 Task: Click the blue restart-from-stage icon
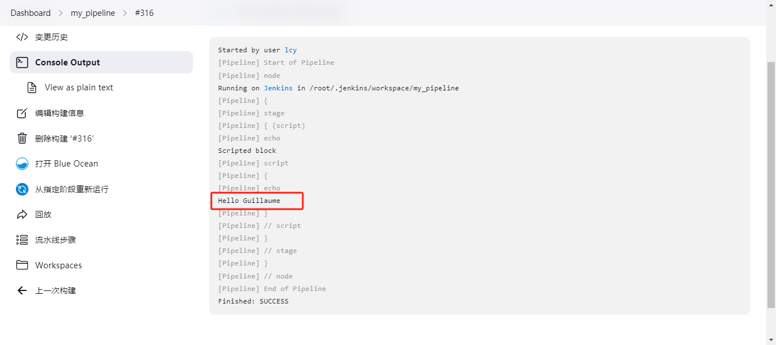pos(22,189)
